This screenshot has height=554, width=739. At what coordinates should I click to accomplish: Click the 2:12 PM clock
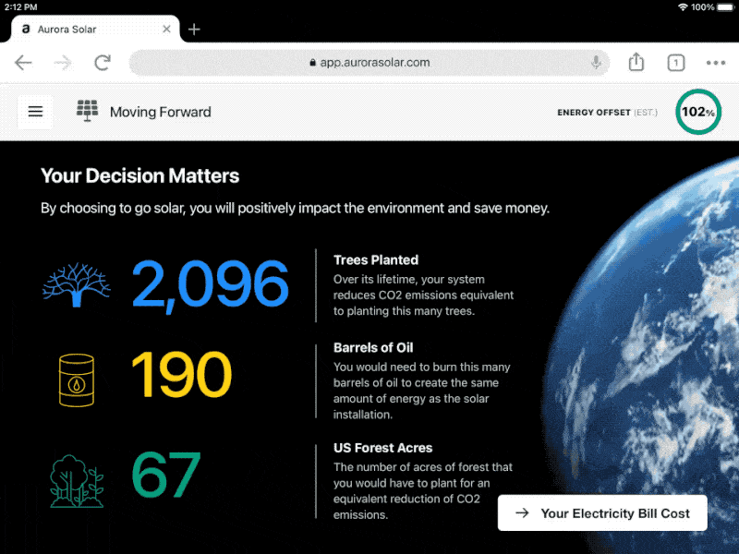click(x=20, y=7)
